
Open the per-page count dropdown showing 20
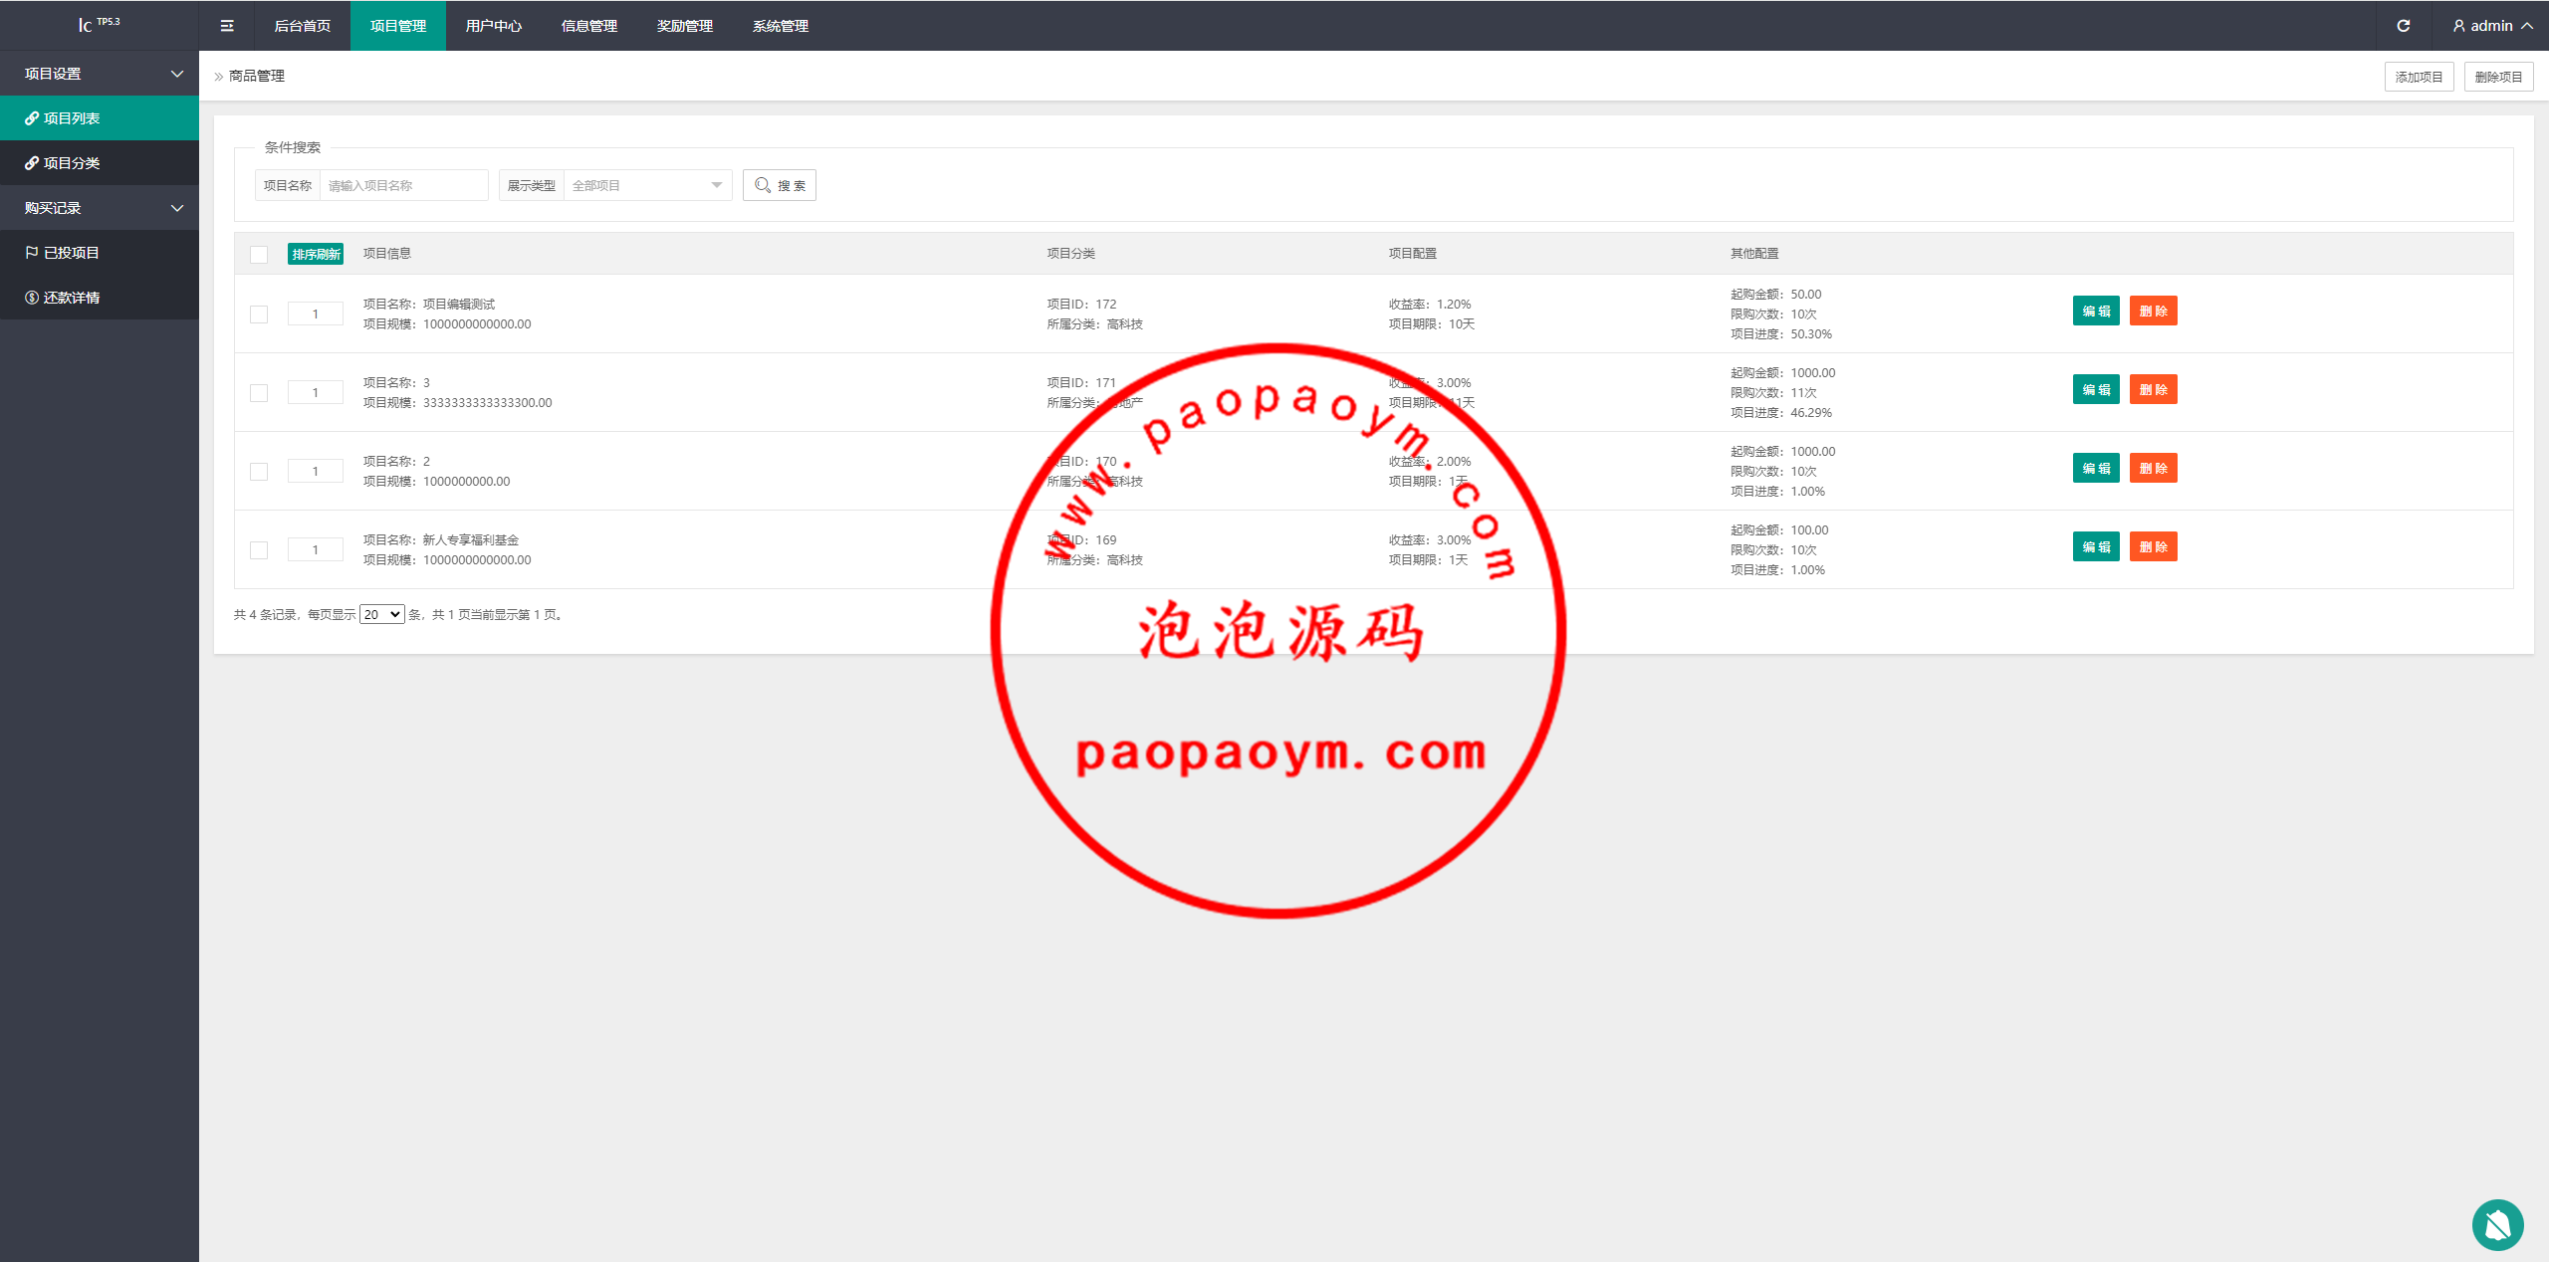click(x=382, y=615)
